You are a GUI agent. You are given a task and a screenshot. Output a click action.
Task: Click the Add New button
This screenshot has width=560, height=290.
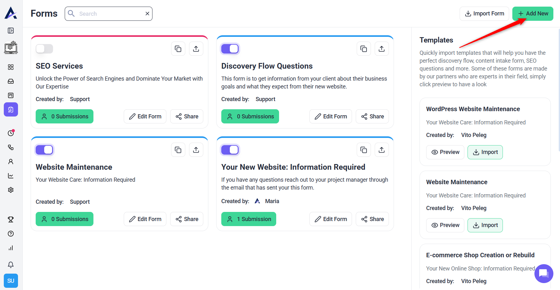point(533,14)
